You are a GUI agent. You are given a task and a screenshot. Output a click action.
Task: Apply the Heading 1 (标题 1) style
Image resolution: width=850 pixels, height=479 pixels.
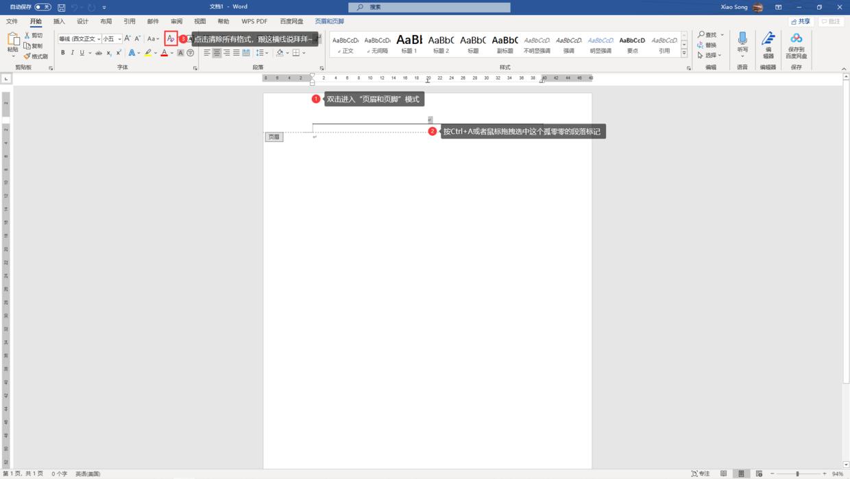tap(409, 44)
